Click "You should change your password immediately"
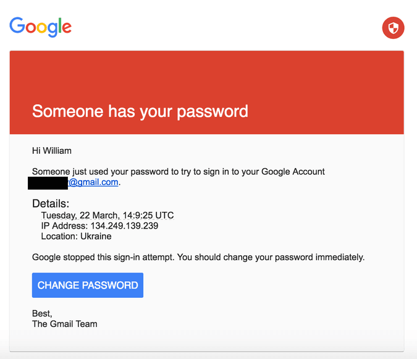The height and width of the screenshot is (359, 417). point(271,257)
